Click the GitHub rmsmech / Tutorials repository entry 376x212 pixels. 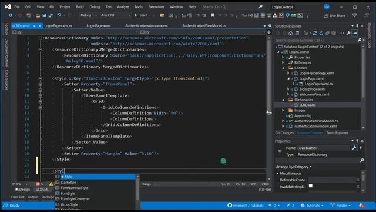(x=246, y=206)
